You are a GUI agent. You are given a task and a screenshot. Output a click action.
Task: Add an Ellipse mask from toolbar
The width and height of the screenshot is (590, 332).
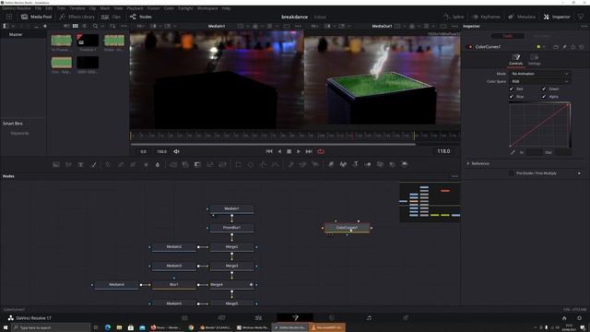tap(251, 164)
